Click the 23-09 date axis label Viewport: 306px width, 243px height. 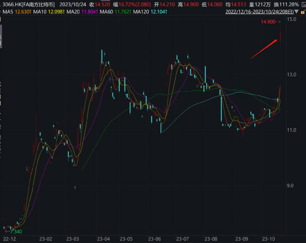coord(242,239)
